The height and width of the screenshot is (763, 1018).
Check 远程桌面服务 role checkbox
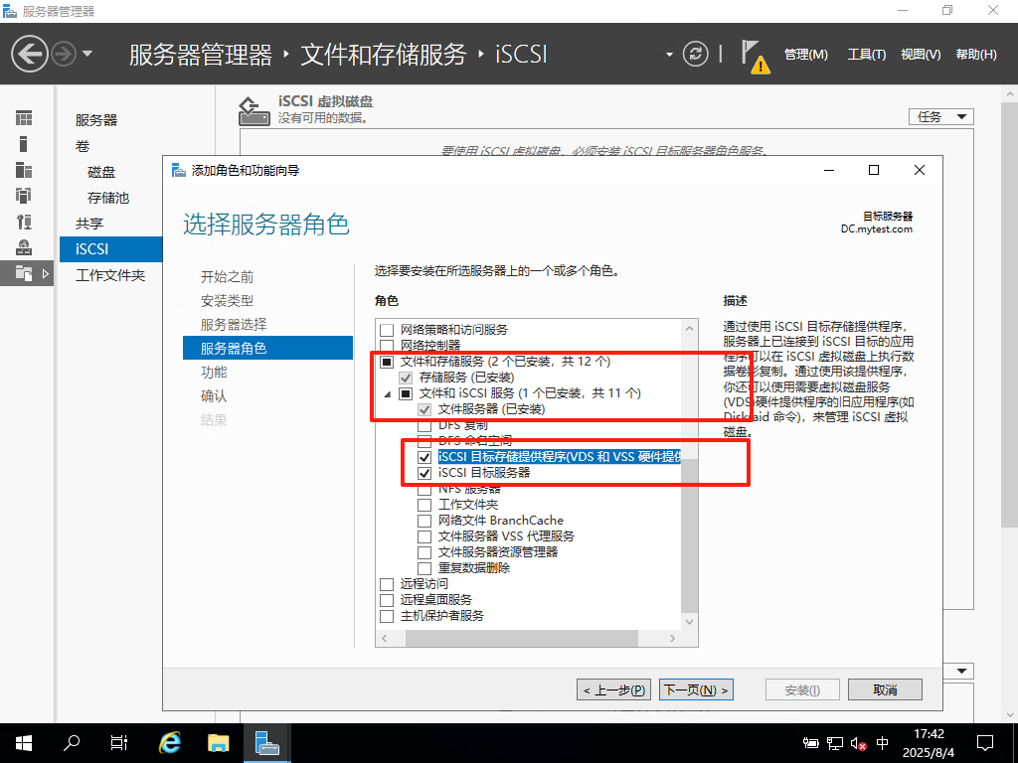(387, 600)
